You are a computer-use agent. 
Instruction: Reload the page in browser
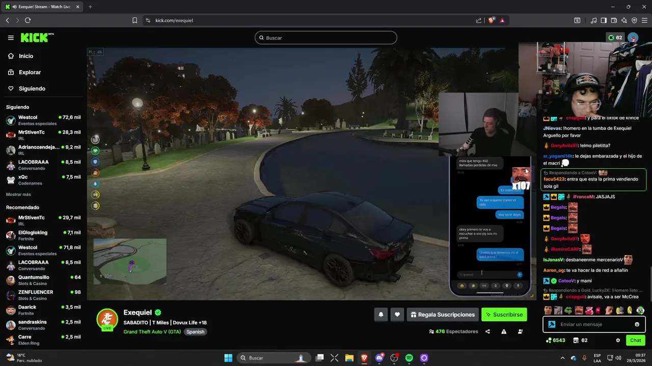[x=28, y=20]
